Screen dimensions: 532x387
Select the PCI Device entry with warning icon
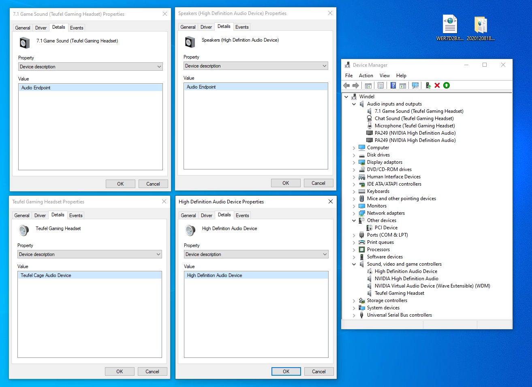point(386,228)
